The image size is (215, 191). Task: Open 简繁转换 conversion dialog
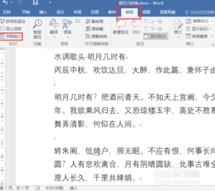(96, 36)
